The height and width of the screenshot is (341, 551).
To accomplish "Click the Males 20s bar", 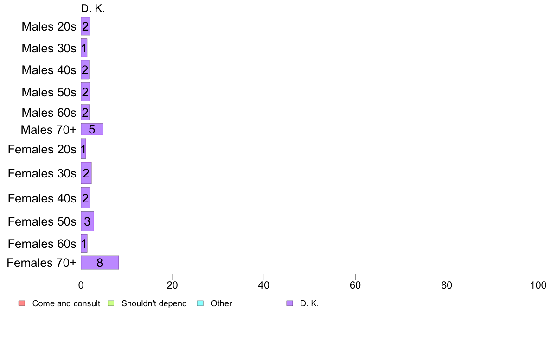I will (85, 26).
